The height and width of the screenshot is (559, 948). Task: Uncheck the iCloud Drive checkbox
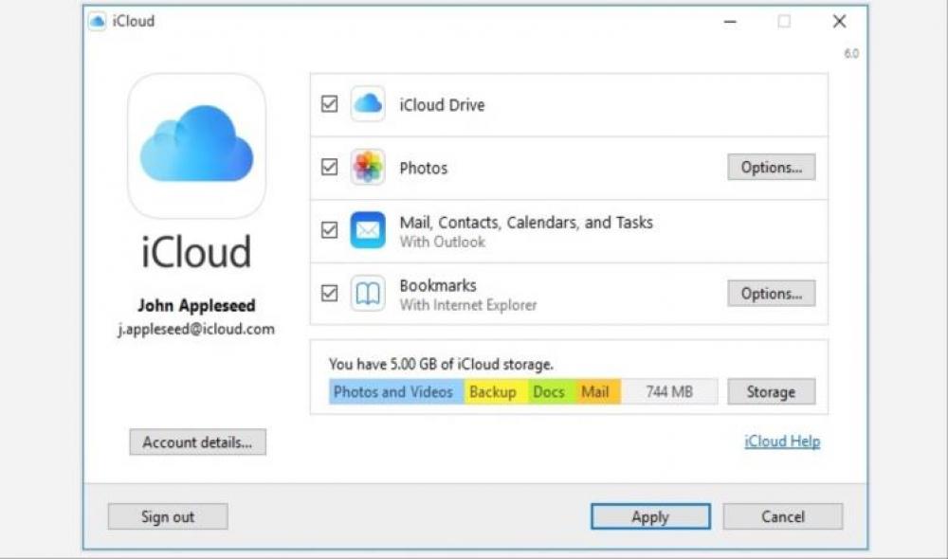coord(329,104)
